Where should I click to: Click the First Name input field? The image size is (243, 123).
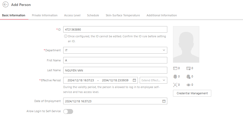pos(115,60)
